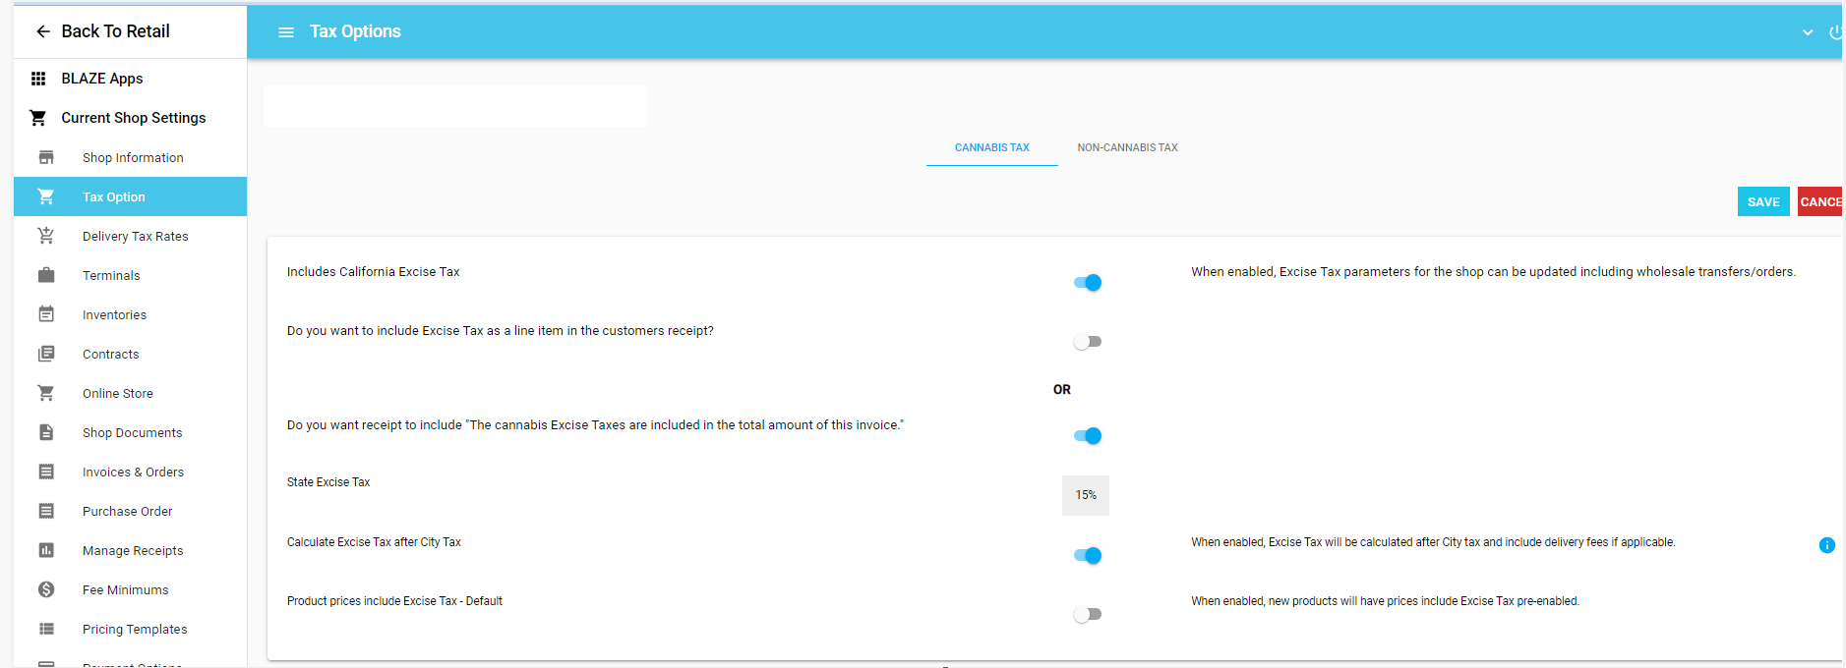The image size is (1846, 668).
Task: Click the Tax Options page title
Action: click(355, 32)
